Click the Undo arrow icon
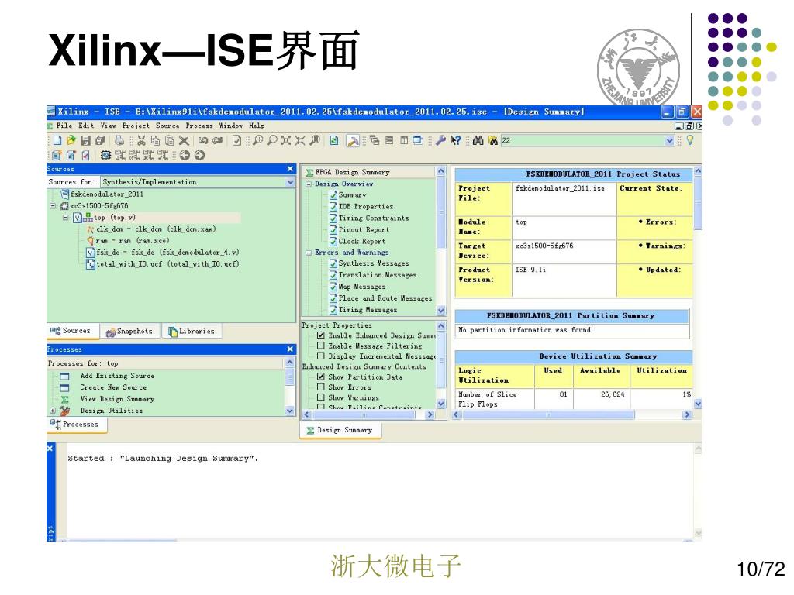The height and width of the screenshot is (595, 794). coord(203,140)
